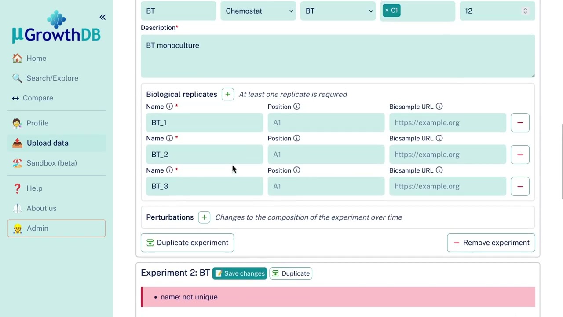Add a perturbation with plus icon
Screen dimensions: 563x317
204,217
